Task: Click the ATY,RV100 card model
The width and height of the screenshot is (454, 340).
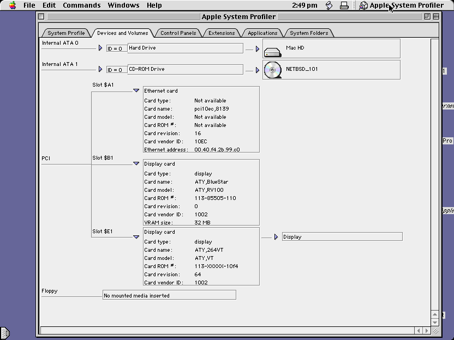Action: pos(209,190)
